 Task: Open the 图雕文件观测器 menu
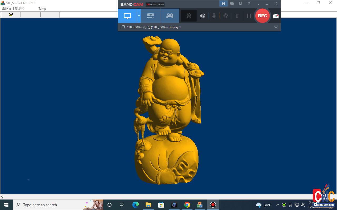pos(13,9)
